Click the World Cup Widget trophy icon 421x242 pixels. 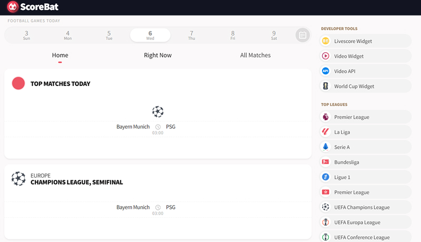pos(325,86)
